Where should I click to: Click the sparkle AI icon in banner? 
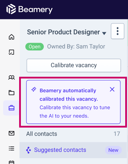pos(34,89)
